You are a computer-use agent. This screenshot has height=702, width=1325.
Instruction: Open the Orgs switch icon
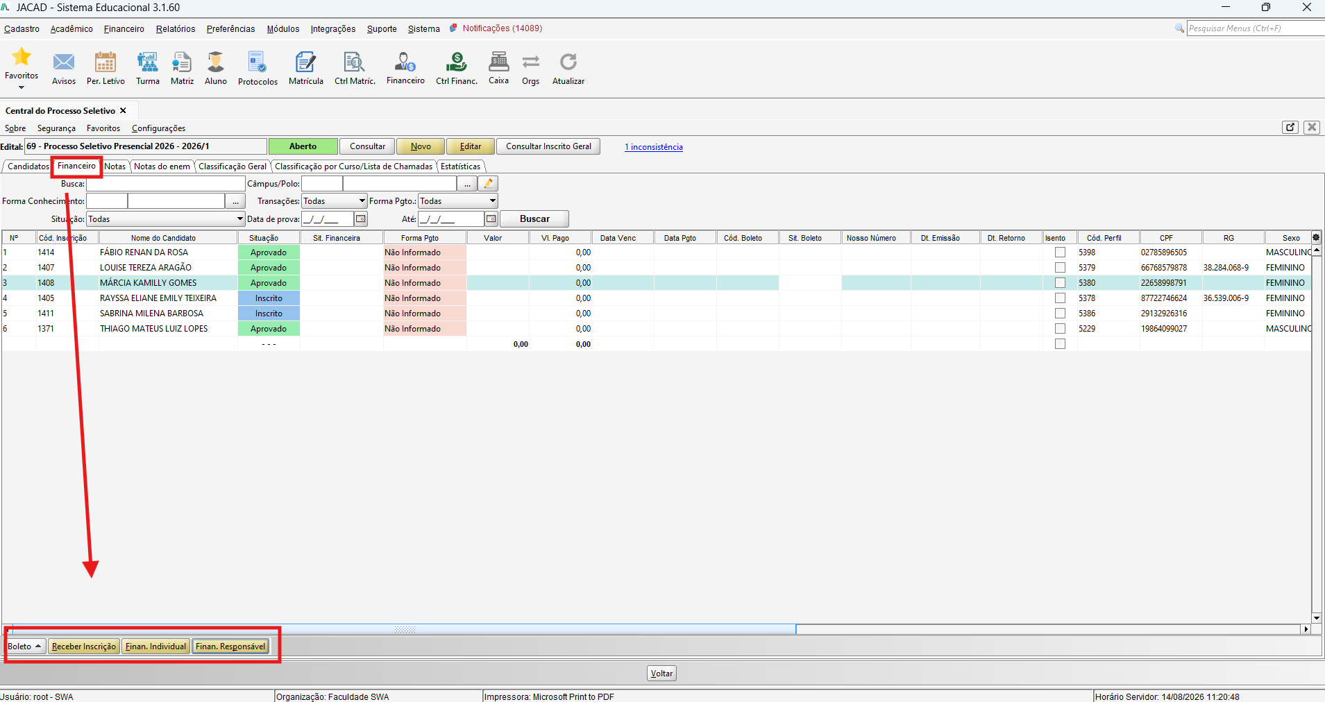coord(531,62)
